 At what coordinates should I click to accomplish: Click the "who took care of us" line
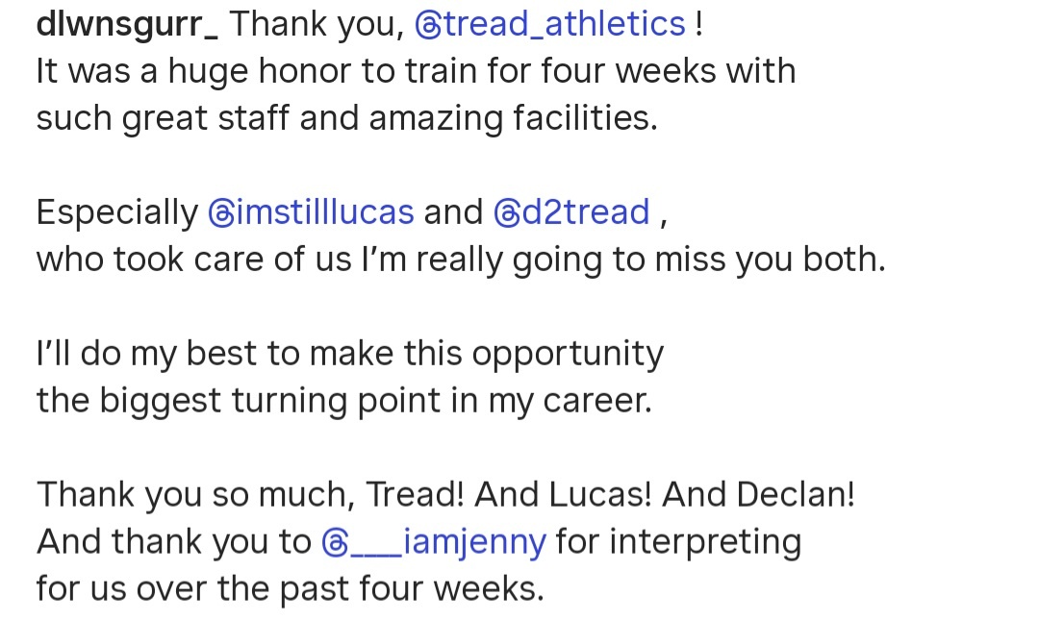click(460, 260)
